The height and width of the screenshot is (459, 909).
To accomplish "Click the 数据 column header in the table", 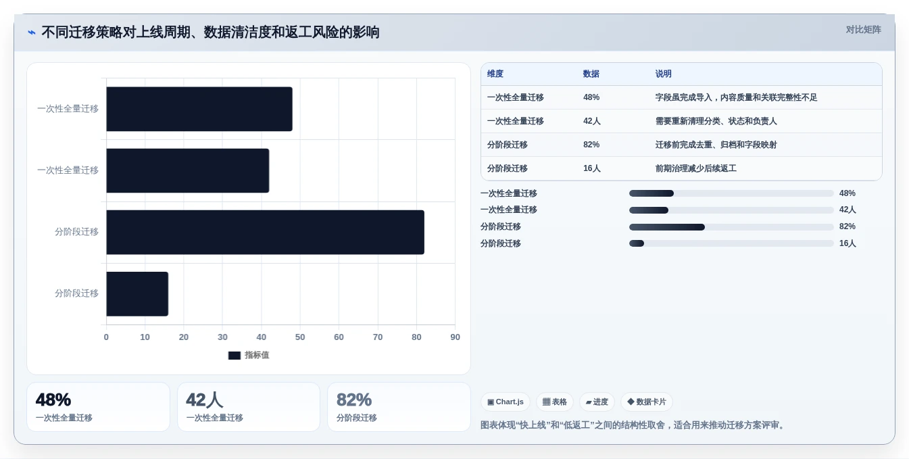I will 591,74.
